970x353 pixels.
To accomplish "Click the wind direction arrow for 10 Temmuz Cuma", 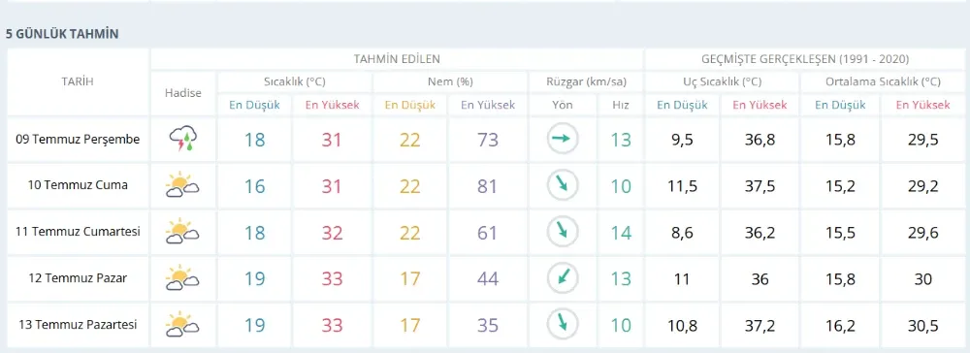I will (x=563, y=185).
